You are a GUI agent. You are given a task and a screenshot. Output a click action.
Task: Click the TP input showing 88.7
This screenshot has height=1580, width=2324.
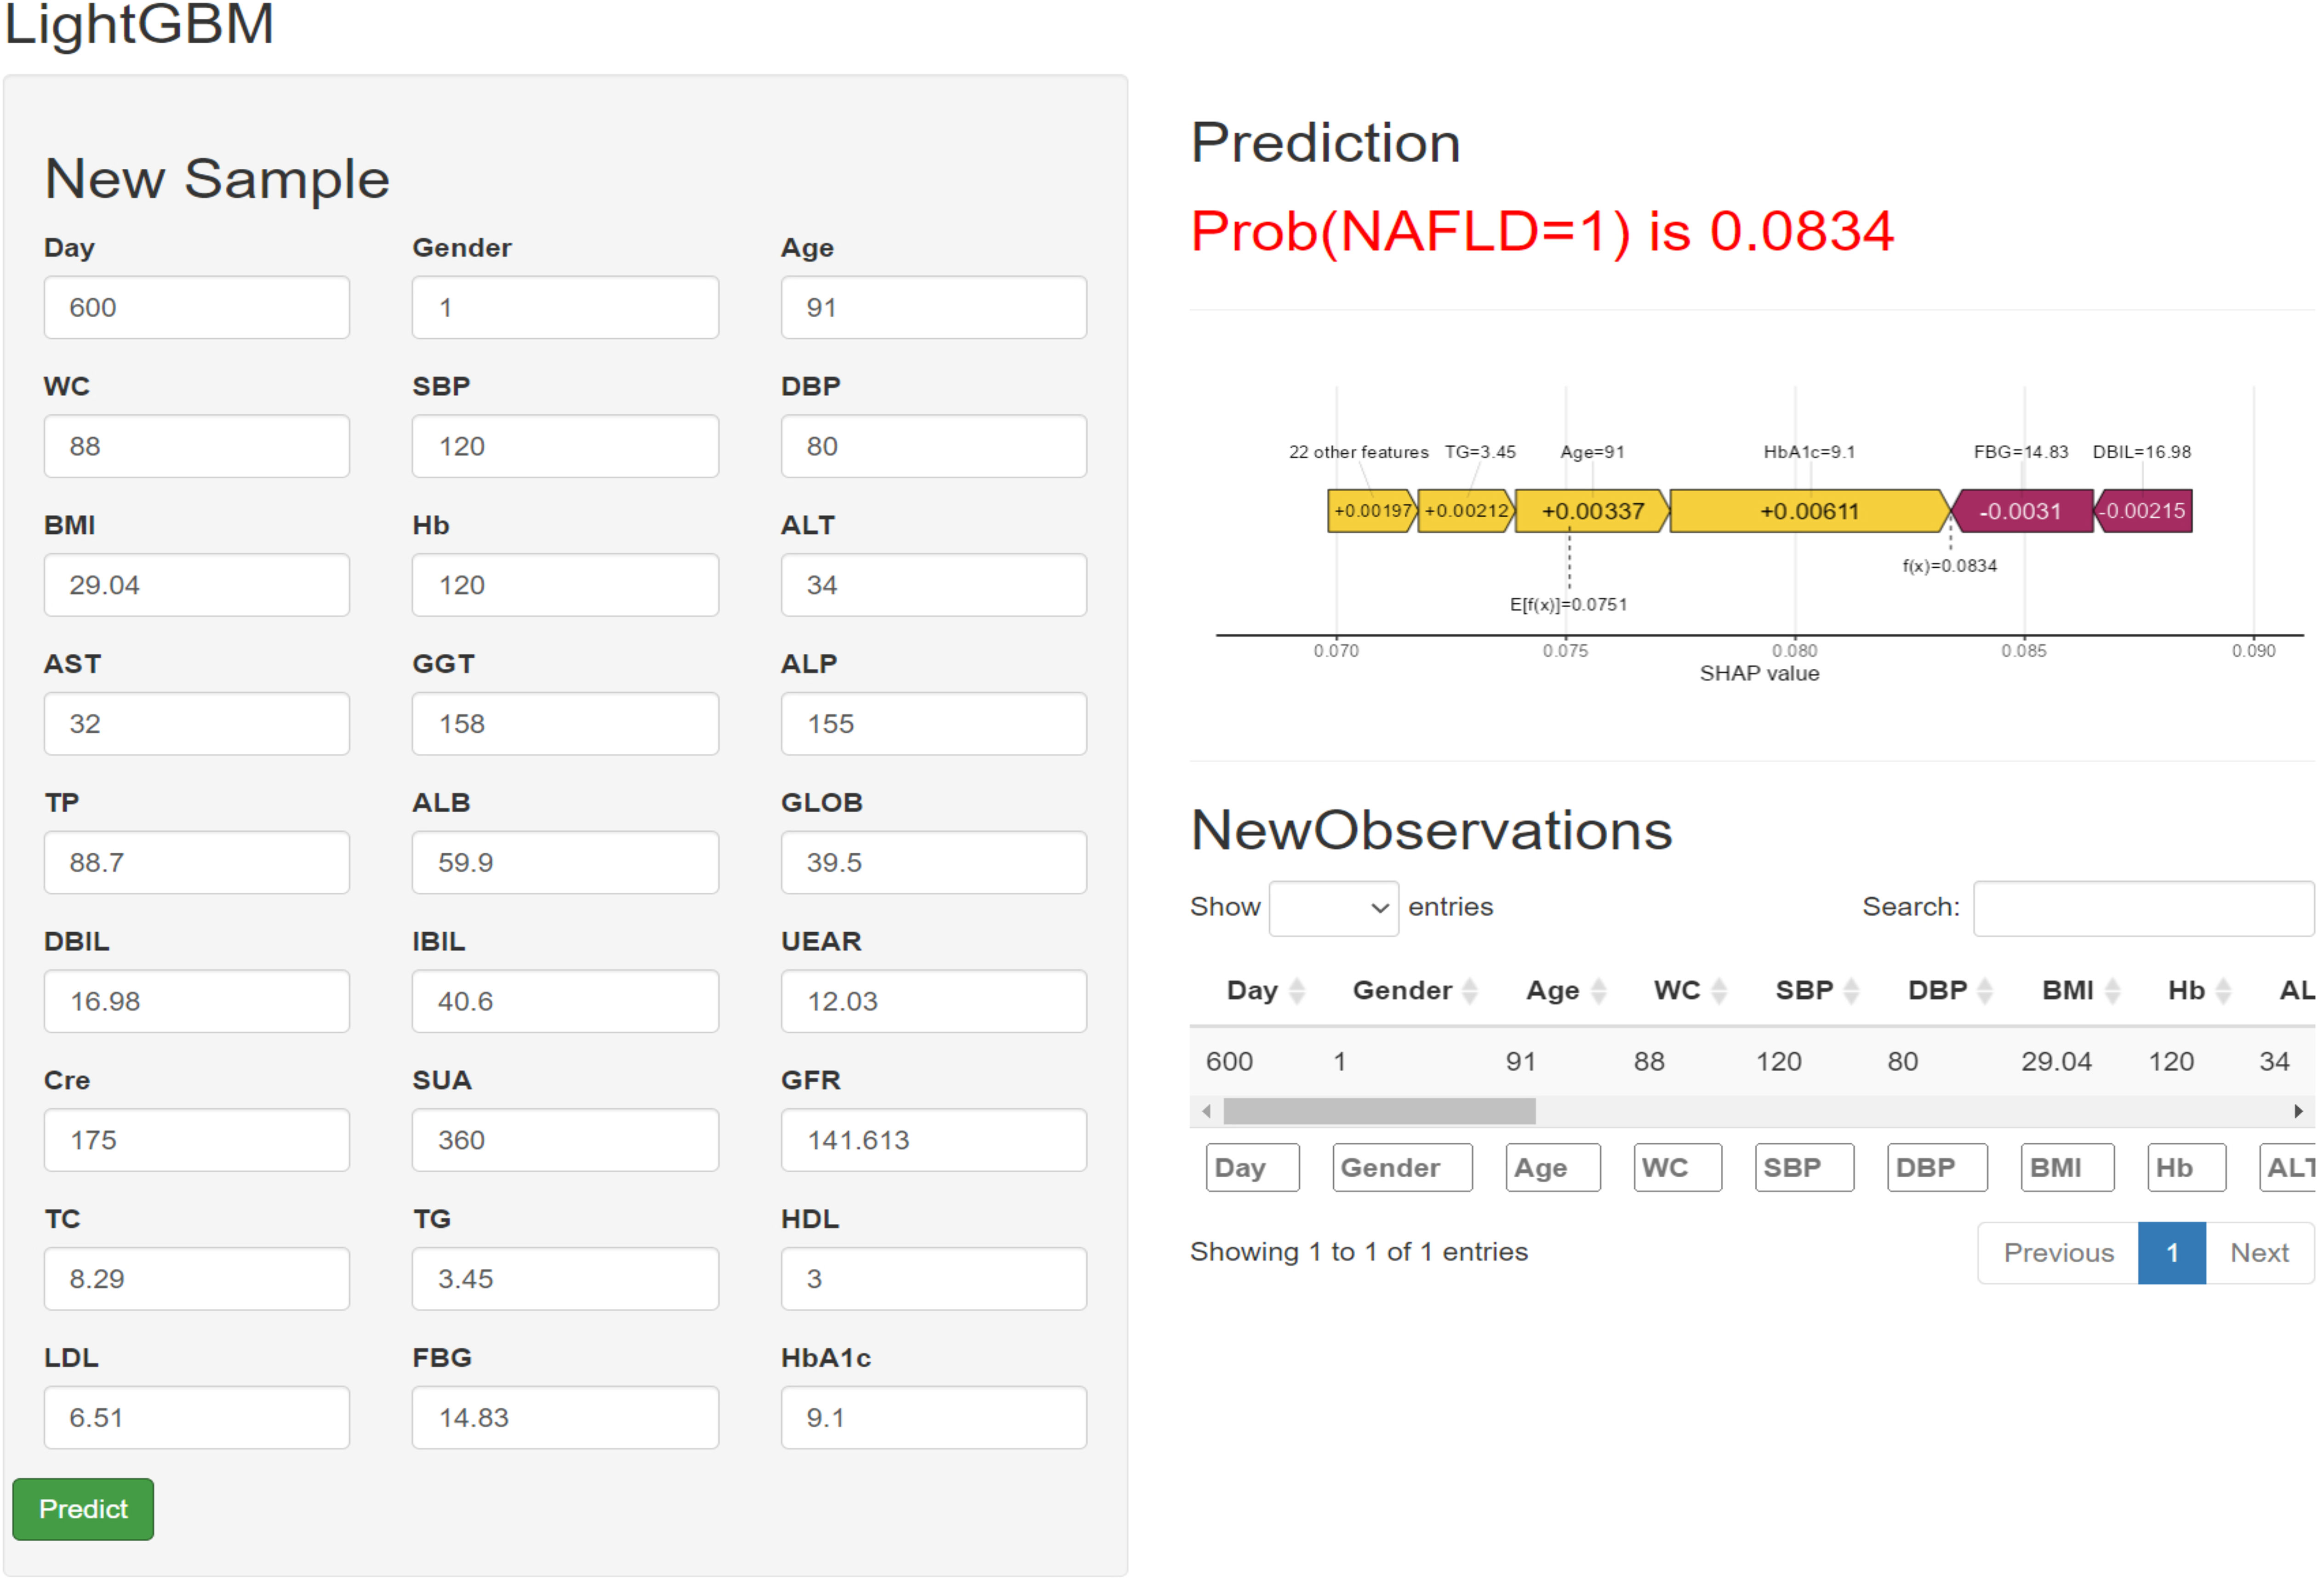(x=197, y=862)
